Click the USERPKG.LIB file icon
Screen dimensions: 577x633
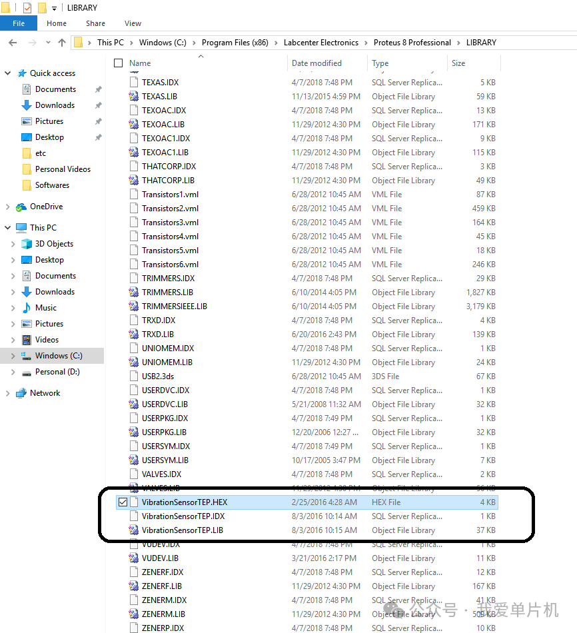[x=134, y=432]
